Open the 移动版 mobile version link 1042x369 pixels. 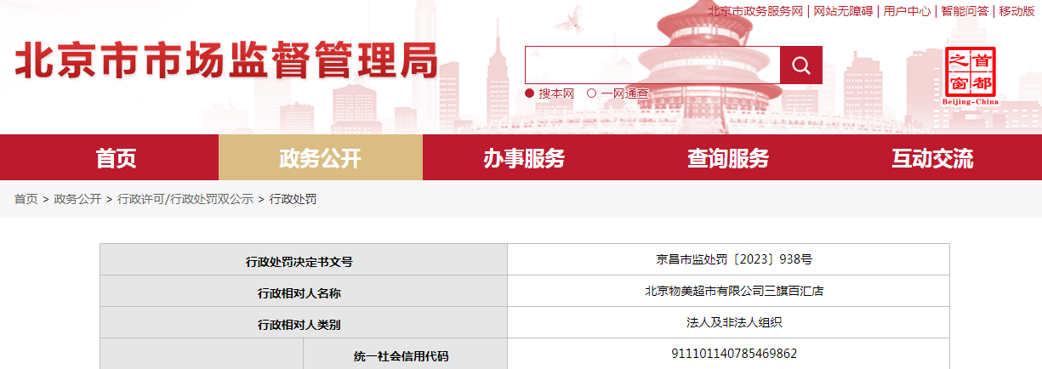point(1016,11)
